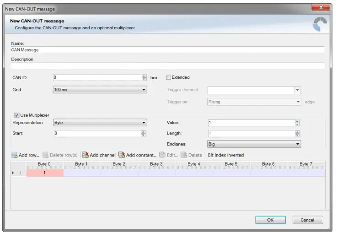Click the Delete toolbar icon
The height and width of the screenshot is (233, 337).
coord(184,155)
